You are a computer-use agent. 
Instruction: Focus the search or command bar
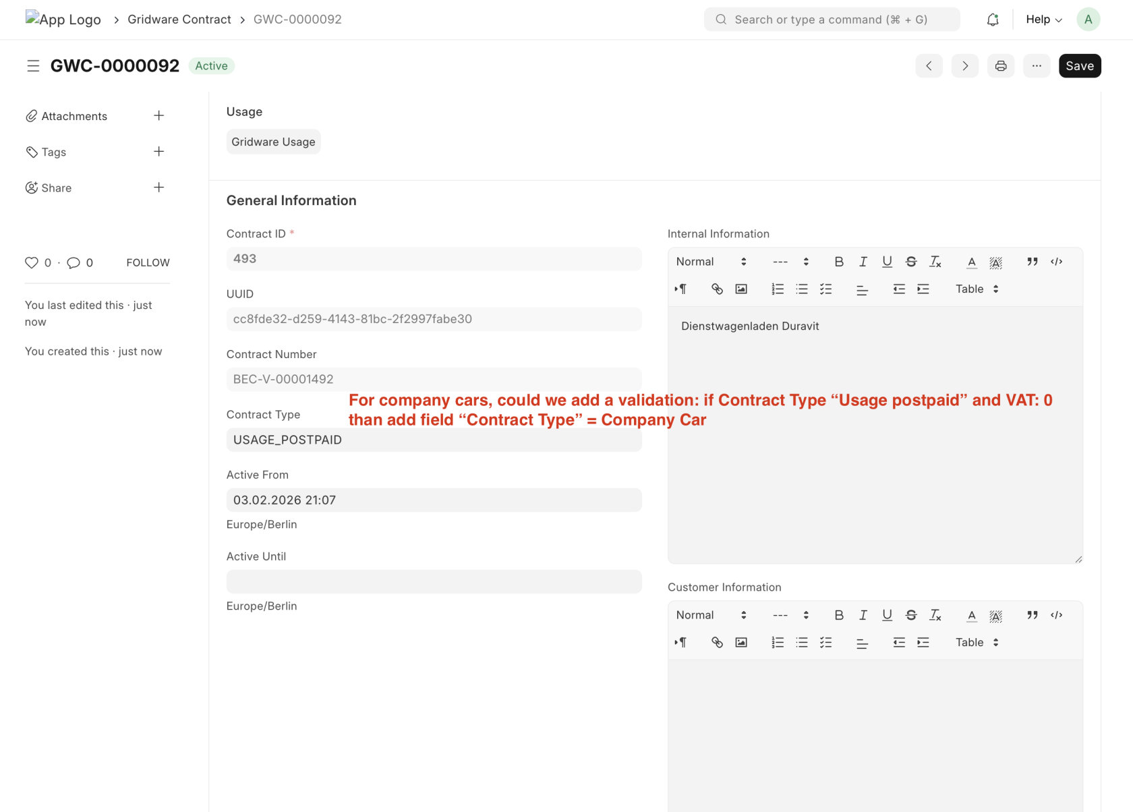tap(832, 20)
